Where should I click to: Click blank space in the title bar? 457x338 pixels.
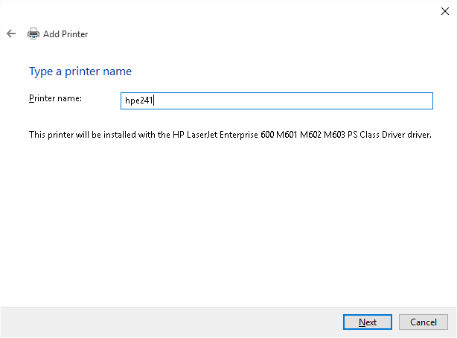click(223, 10)
